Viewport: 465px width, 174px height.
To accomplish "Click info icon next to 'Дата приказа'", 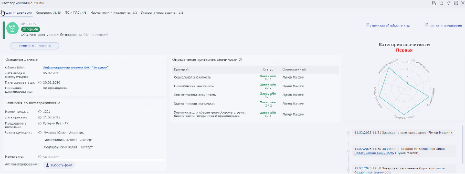I will [x=40, y=117].
